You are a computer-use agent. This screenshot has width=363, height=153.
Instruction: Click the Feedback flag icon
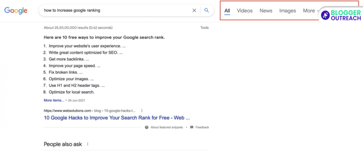point(192,127)
